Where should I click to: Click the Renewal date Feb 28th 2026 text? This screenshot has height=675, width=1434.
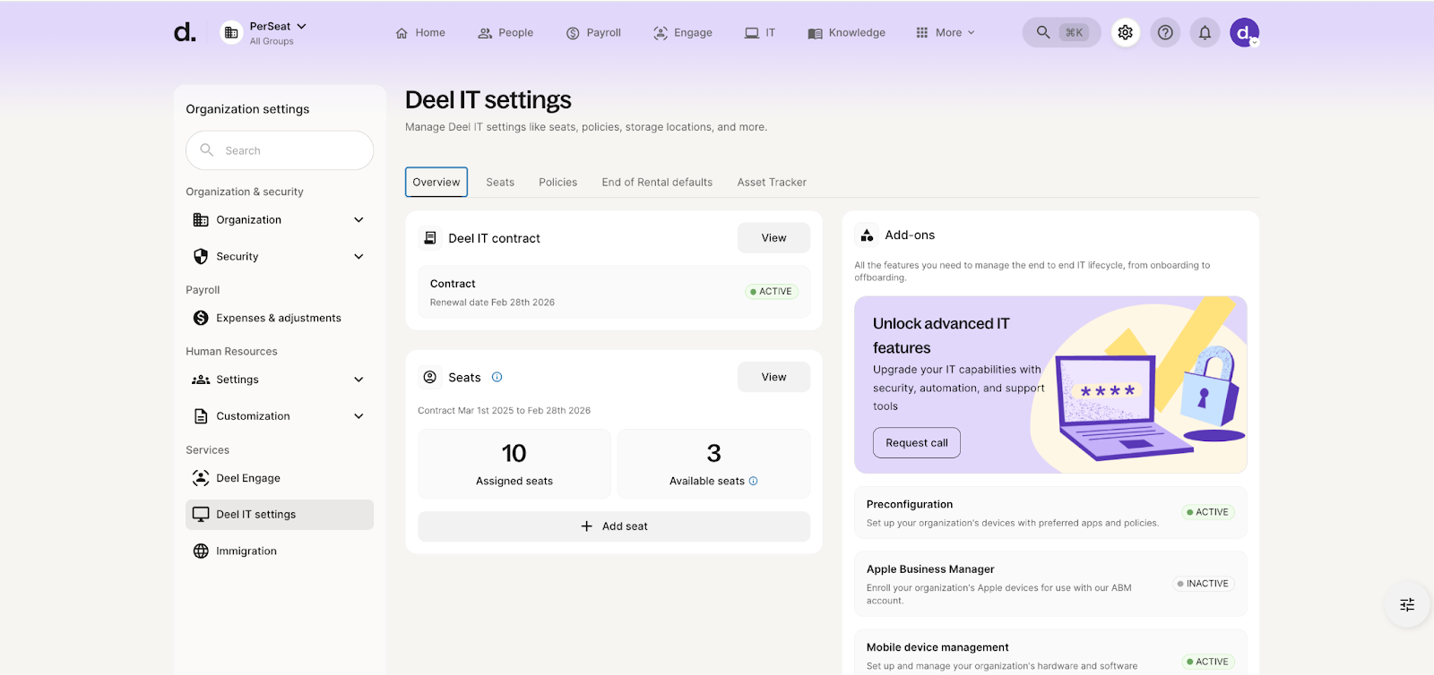[x=492, y=303]
